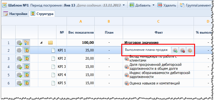Click table edit icon in KPI 4 row
The height and width of the screenshot is (102, 216).
[x=26, y=75]
